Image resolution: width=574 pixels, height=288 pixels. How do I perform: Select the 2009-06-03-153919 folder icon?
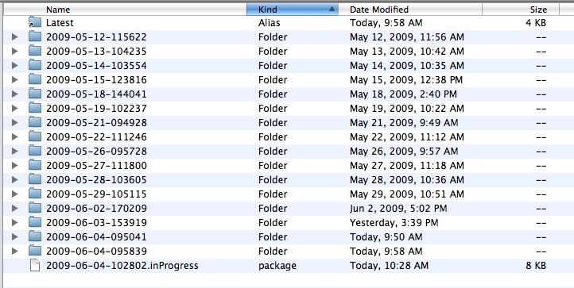click(35, 222)
